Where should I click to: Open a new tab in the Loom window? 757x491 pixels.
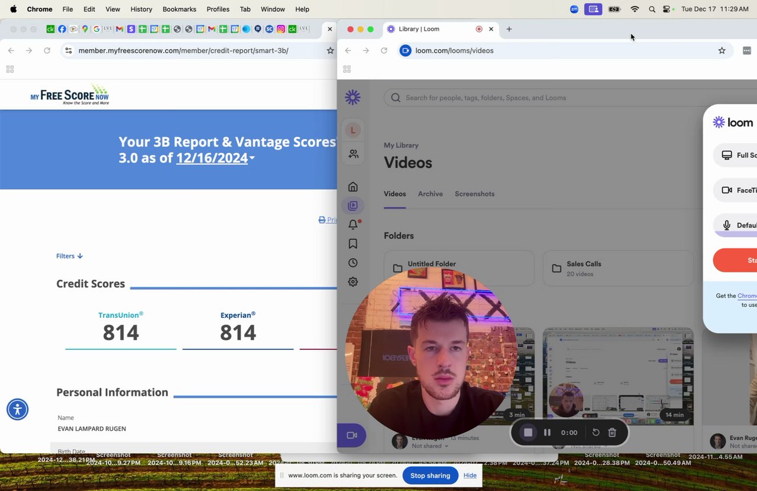tap(509, 29)
